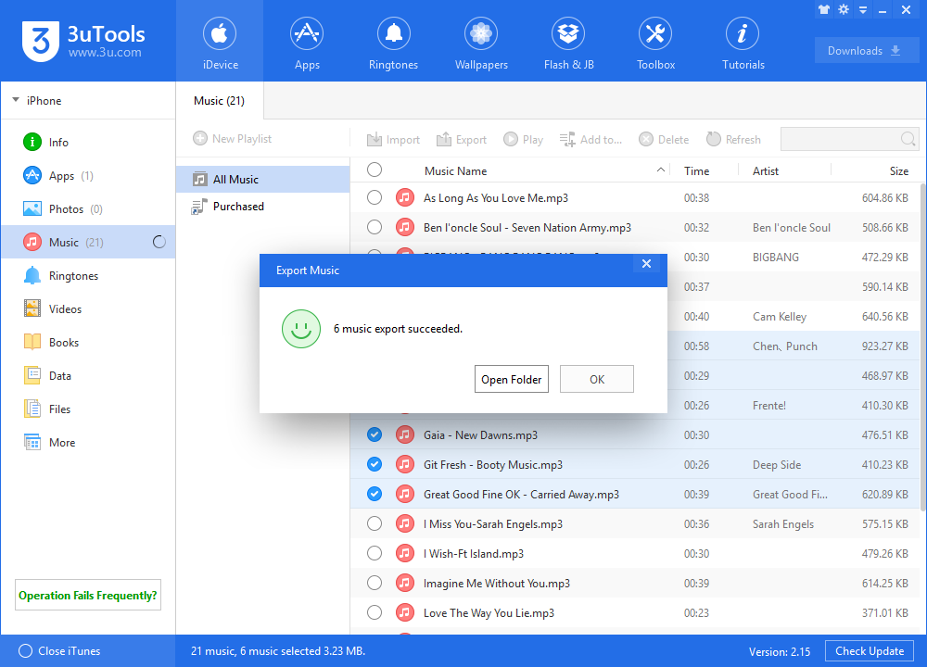This screenshot has width=927, height=667.
Task: Select the I Wish-Ft Island.mp3 checkbox
Action: (x=374, y=553)
